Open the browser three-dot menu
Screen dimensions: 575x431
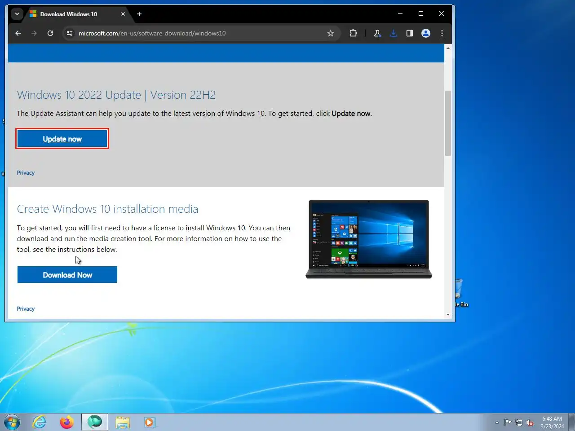(442, 33)
